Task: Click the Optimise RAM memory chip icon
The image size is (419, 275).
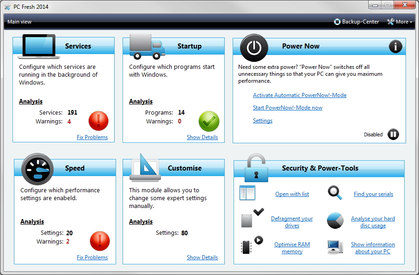Action: point(251,246)
